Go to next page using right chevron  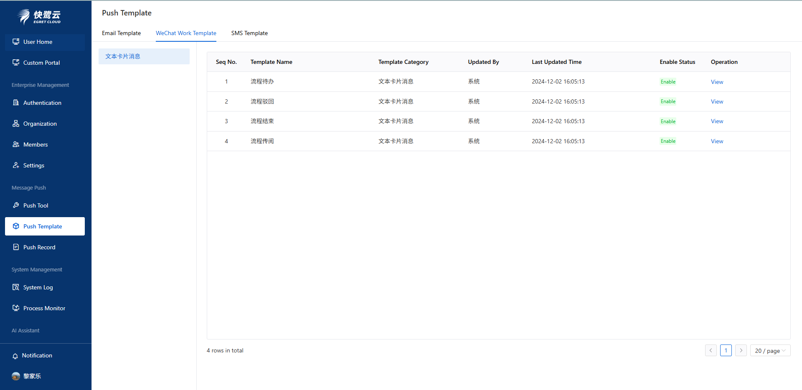pos(741,351)
